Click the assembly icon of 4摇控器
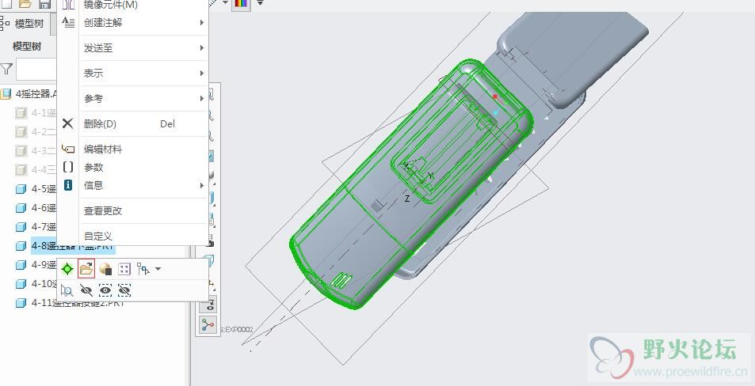The image size is (755, 386). [6, 94]
